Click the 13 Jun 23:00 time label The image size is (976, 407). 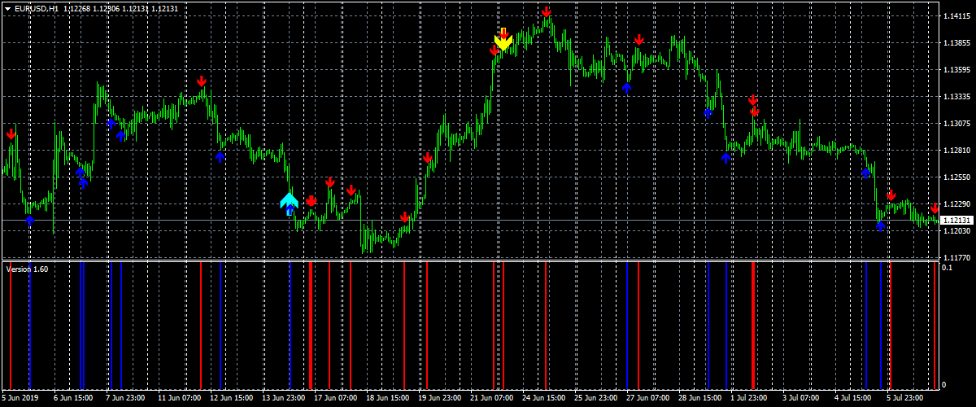(284, 398)
